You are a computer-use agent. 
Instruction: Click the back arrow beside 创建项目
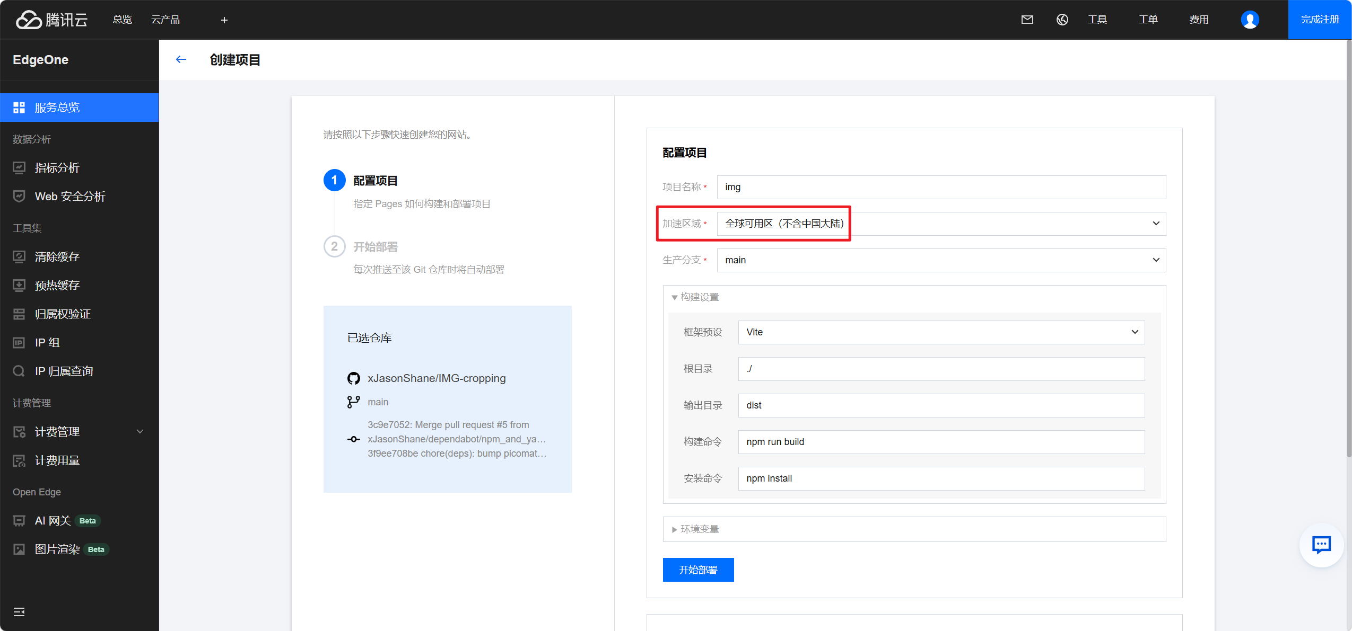click(x=181, y=59)
